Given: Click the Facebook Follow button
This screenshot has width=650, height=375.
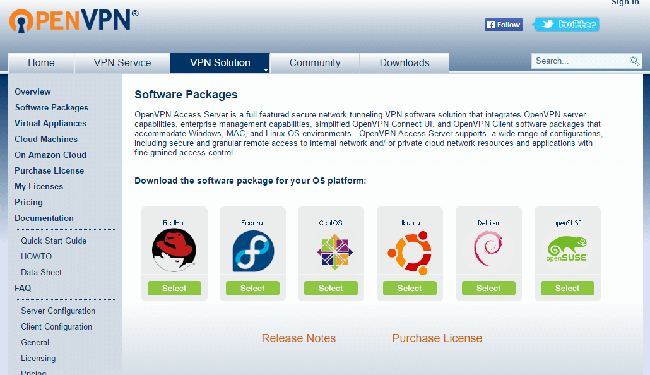Looking at the screenshot, I should 504,25.
